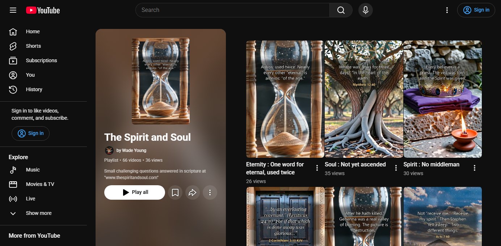
Task: Click the magnifier search button
Action: tap(341, 10)
